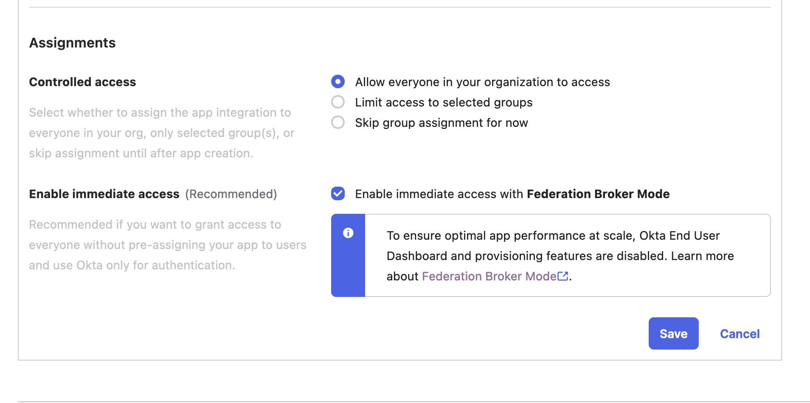Click the 'Enable immediate access' field label

pyautogui.click(x=104, y=194)
